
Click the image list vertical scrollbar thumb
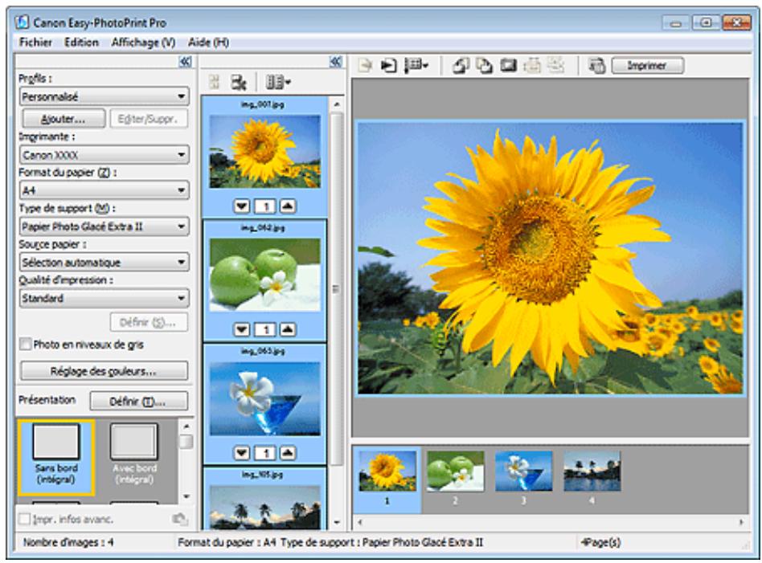(x=336, y=288)
